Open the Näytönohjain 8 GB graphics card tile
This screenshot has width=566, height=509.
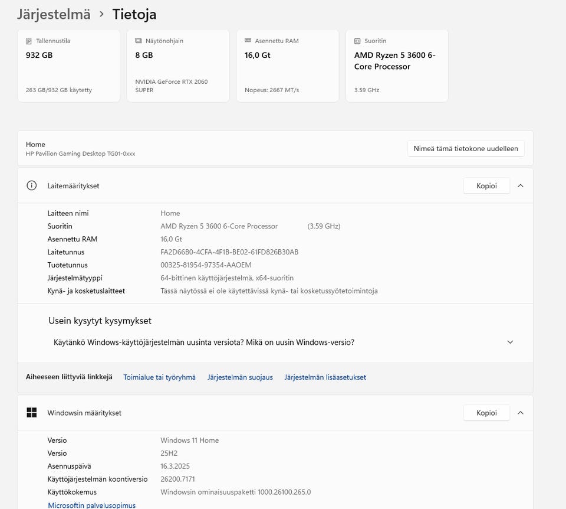178,66
